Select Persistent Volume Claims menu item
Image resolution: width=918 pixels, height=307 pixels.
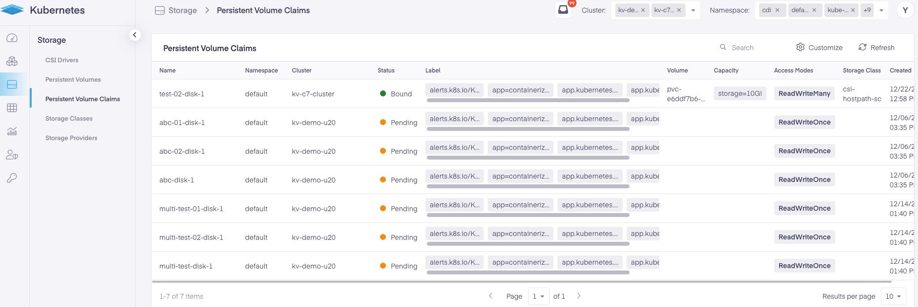(83, 99)
